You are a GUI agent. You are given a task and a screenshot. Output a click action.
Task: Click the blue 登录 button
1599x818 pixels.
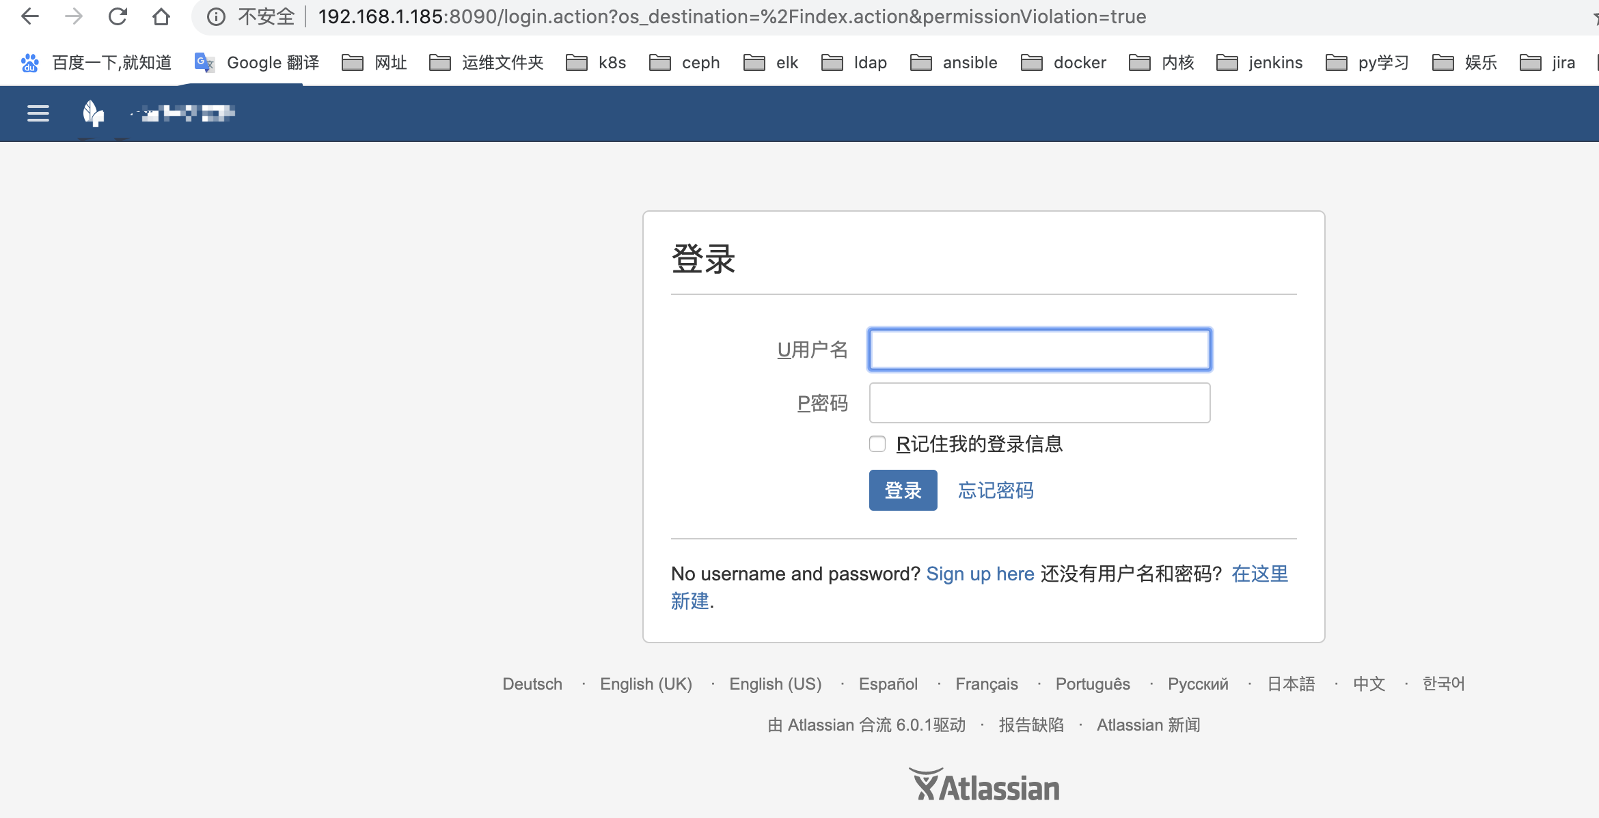point(903,490)
